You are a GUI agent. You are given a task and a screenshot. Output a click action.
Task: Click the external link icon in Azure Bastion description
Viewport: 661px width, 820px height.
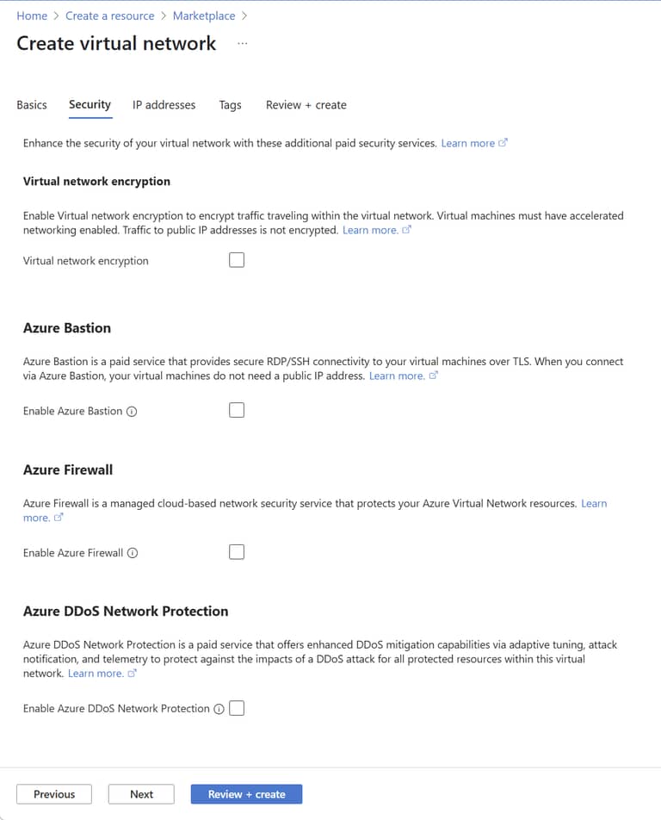[x=431, y=376]
